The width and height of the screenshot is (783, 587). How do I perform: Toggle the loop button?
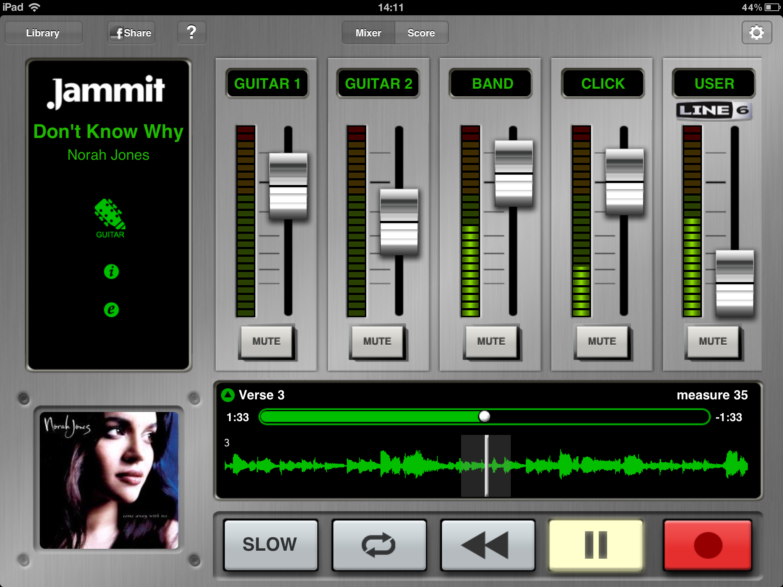pyautogui.click(x=379, y=545)
